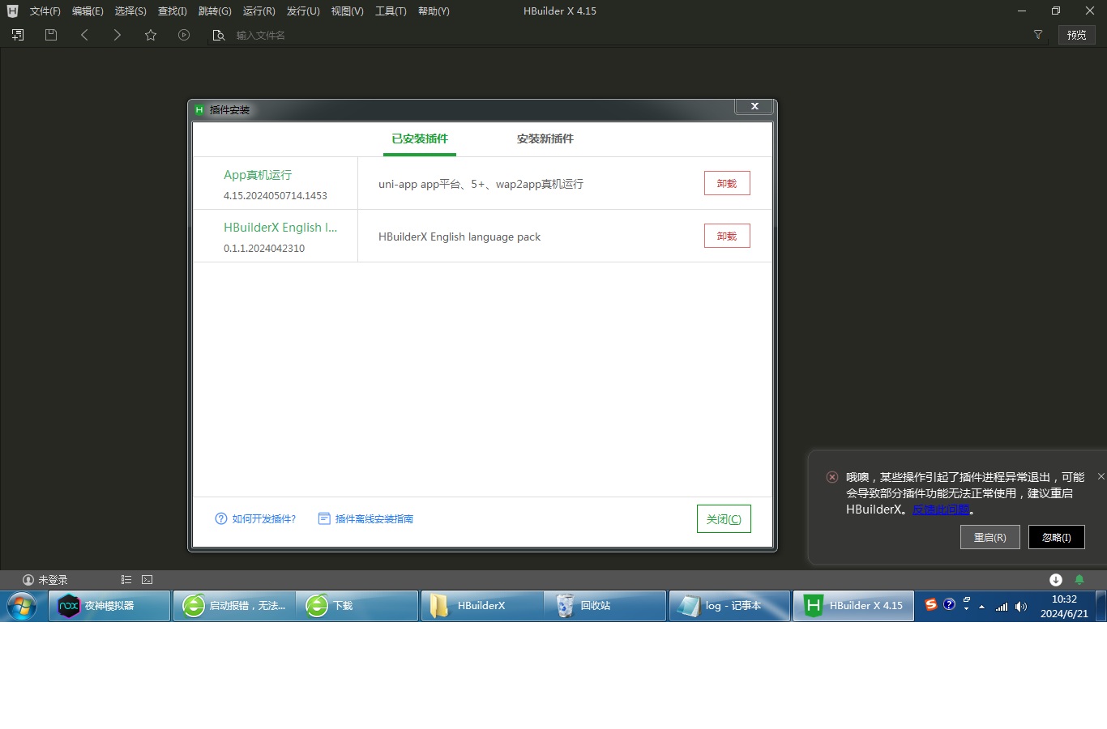Screen dimensions: 1107x729
Task: Go forward with right arrow icon
Action: pyautogui.click(x=118, y=35)
